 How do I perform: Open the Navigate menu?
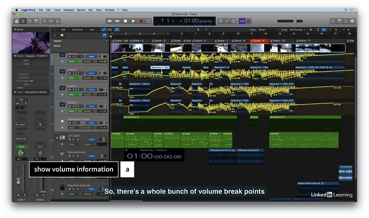(69, 10)
